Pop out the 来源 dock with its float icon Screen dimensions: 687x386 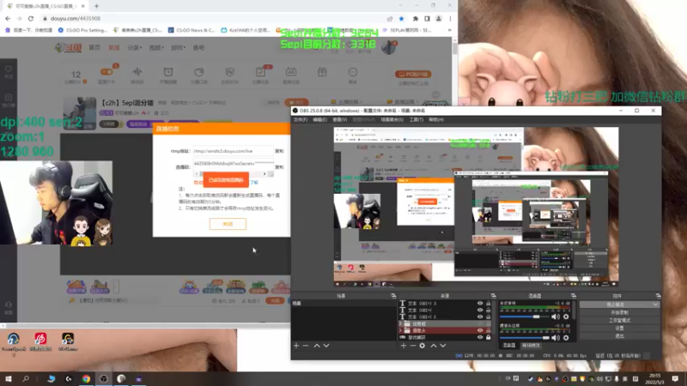click(x=493, y=296)
